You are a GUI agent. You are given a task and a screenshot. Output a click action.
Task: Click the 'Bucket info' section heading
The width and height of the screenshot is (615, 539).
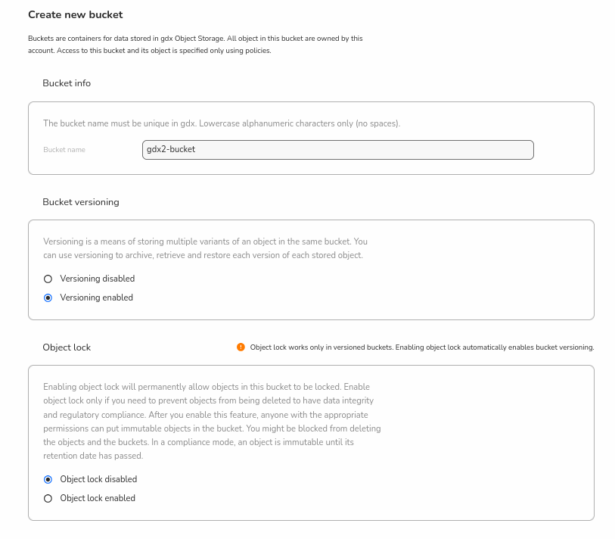67,83
